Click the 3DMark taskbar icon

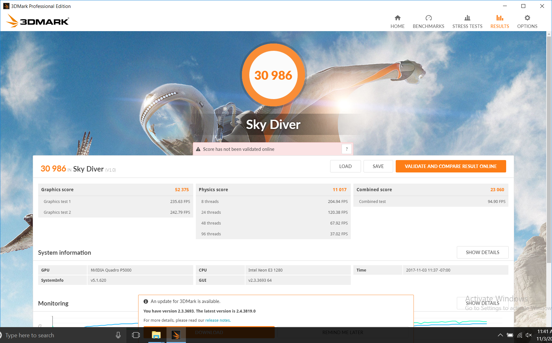176,335
